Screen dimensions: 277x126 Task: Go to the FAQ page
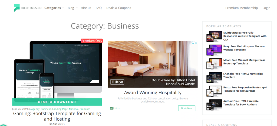point(98,8)
